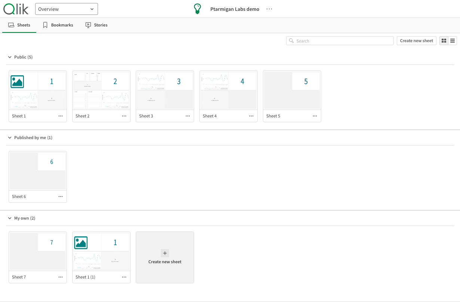Click the Public (5) section heading
Image resolution: width=460 pixels, height=302 pixels.
click(x=23, y=57)
